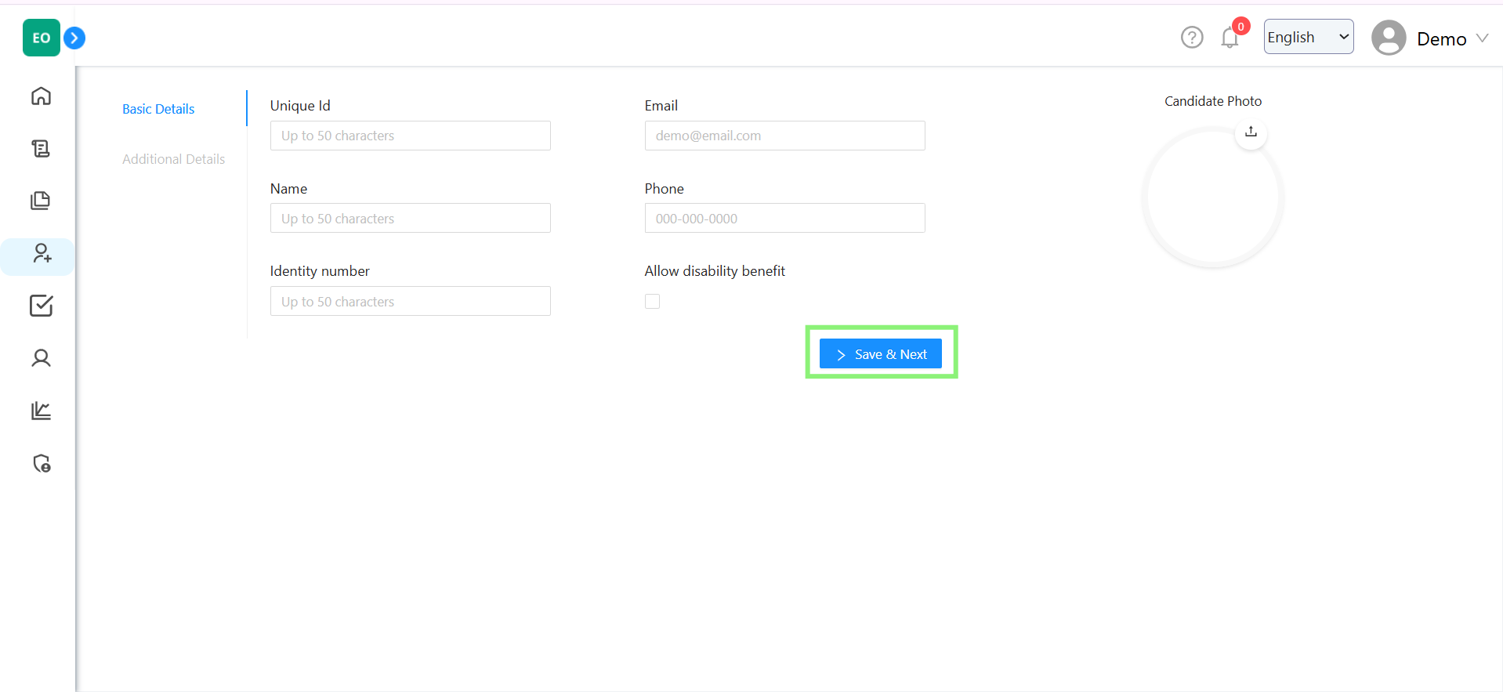Open the checkbox edit icon in sidebar
This screenshot has width=1503, height=692.
(x=41, y=306)
